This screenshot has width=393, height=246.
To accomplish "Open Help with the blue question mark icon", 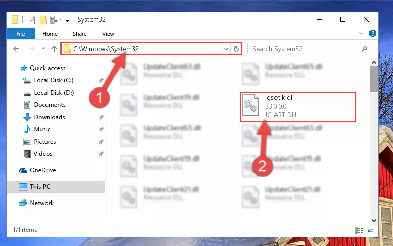I will pos(373,33).
